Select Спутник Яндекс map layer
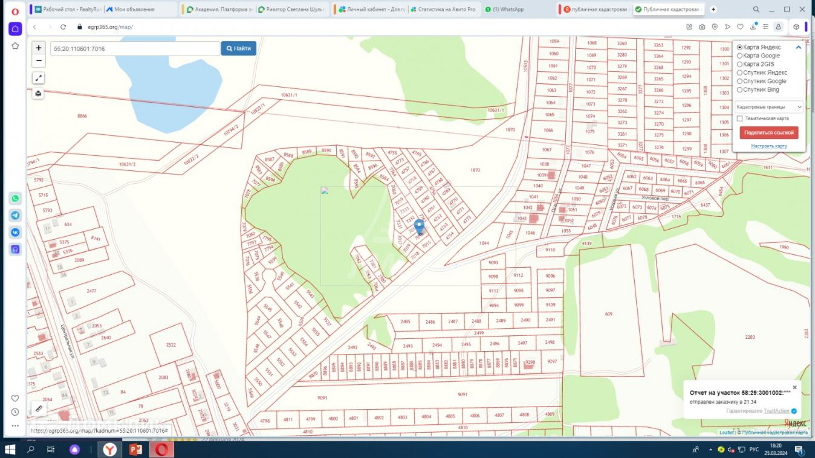This screenshot has height=458, width=815. pos(739,73)
